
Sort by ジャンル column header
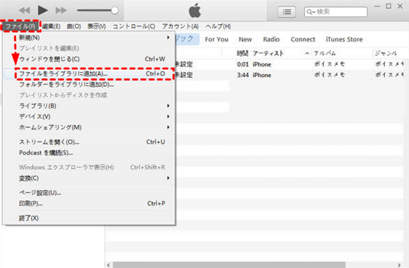click(386, 54)
